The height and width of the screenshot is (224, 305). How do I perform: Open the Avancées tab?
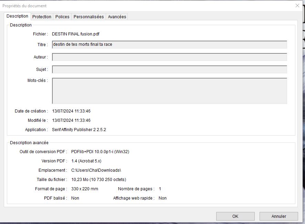[117, 17]
